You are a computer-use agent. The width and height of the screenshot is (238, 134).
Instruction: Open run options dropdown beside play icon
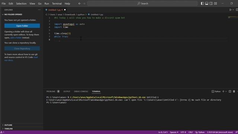click(233, 10)
